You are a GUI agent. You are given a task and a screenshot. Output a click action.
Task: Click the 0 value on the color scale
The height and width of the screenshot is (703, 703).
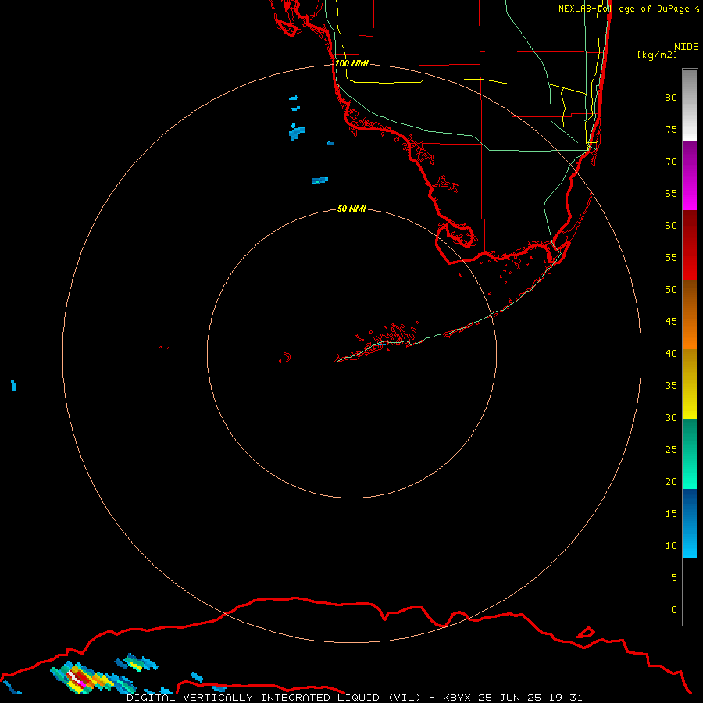pyautogui.click(x=674, y=610)
